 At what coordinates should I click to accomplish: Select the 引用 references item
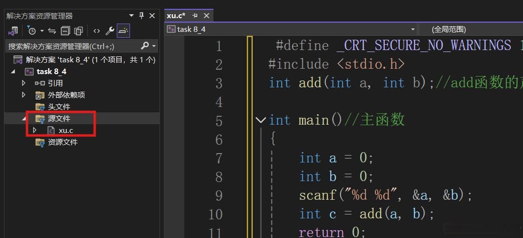(x=55, y=83)
